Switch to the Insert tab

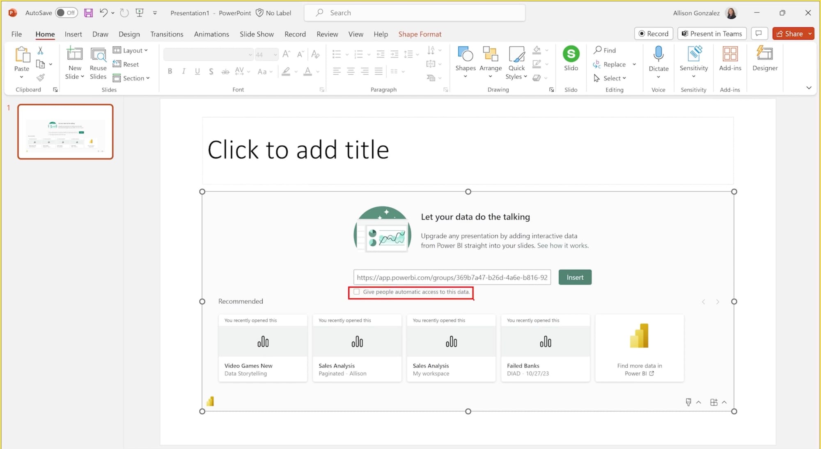click(73, 34)
